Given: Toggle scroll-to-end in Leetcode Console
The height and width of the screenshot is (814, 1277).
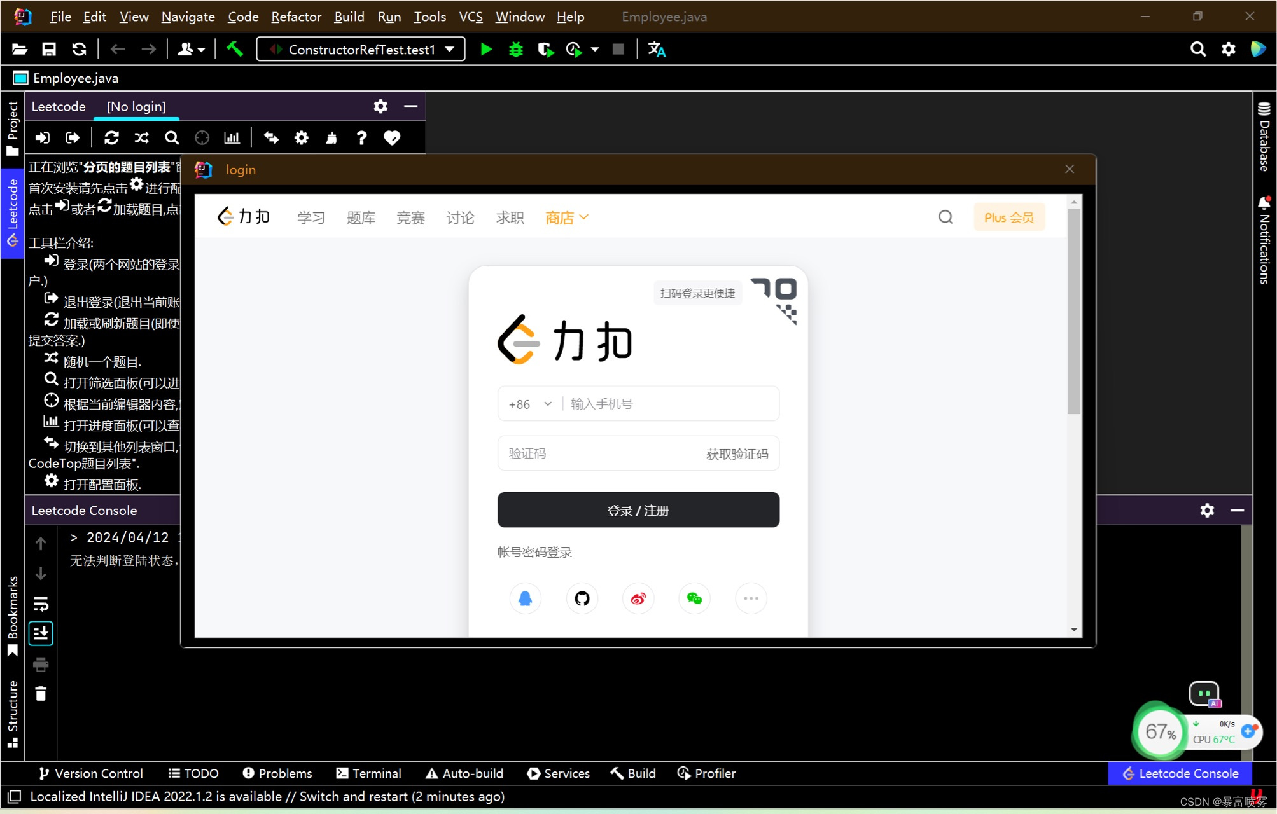Looking at the screenshot, I should tap(41, 633).
